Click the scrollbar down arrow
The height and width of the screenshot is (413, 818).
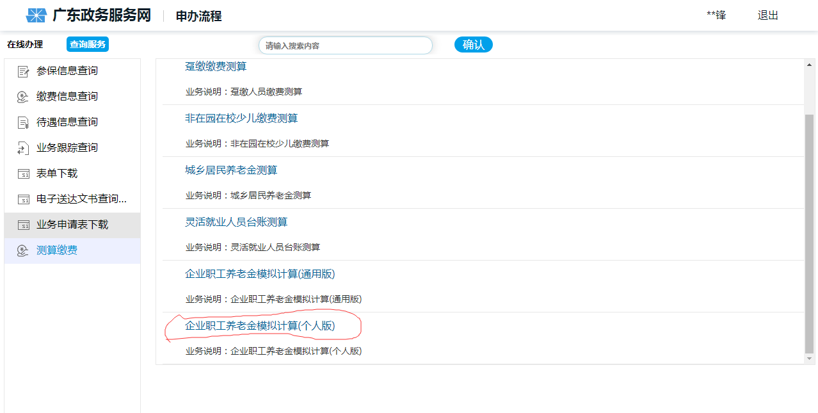click(x=809, y=359)
